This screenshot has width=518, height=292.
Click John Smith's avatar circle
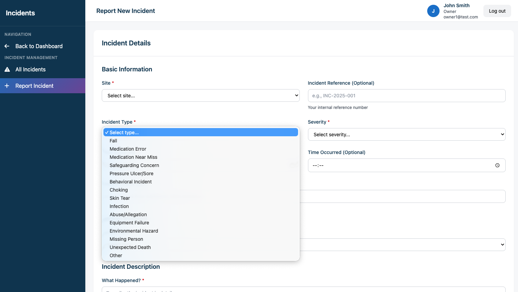433,11
